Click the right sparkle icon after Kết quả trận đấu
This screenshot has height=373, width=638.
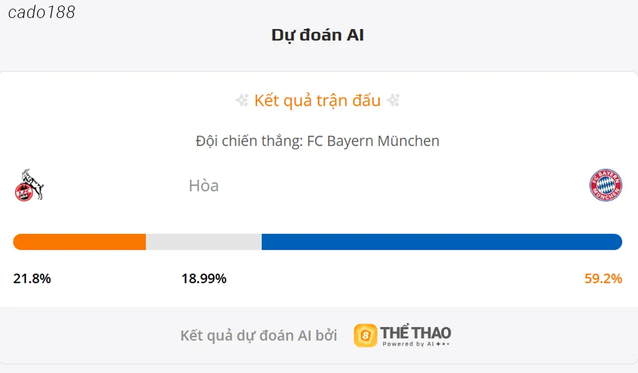[x=394, y=100]
